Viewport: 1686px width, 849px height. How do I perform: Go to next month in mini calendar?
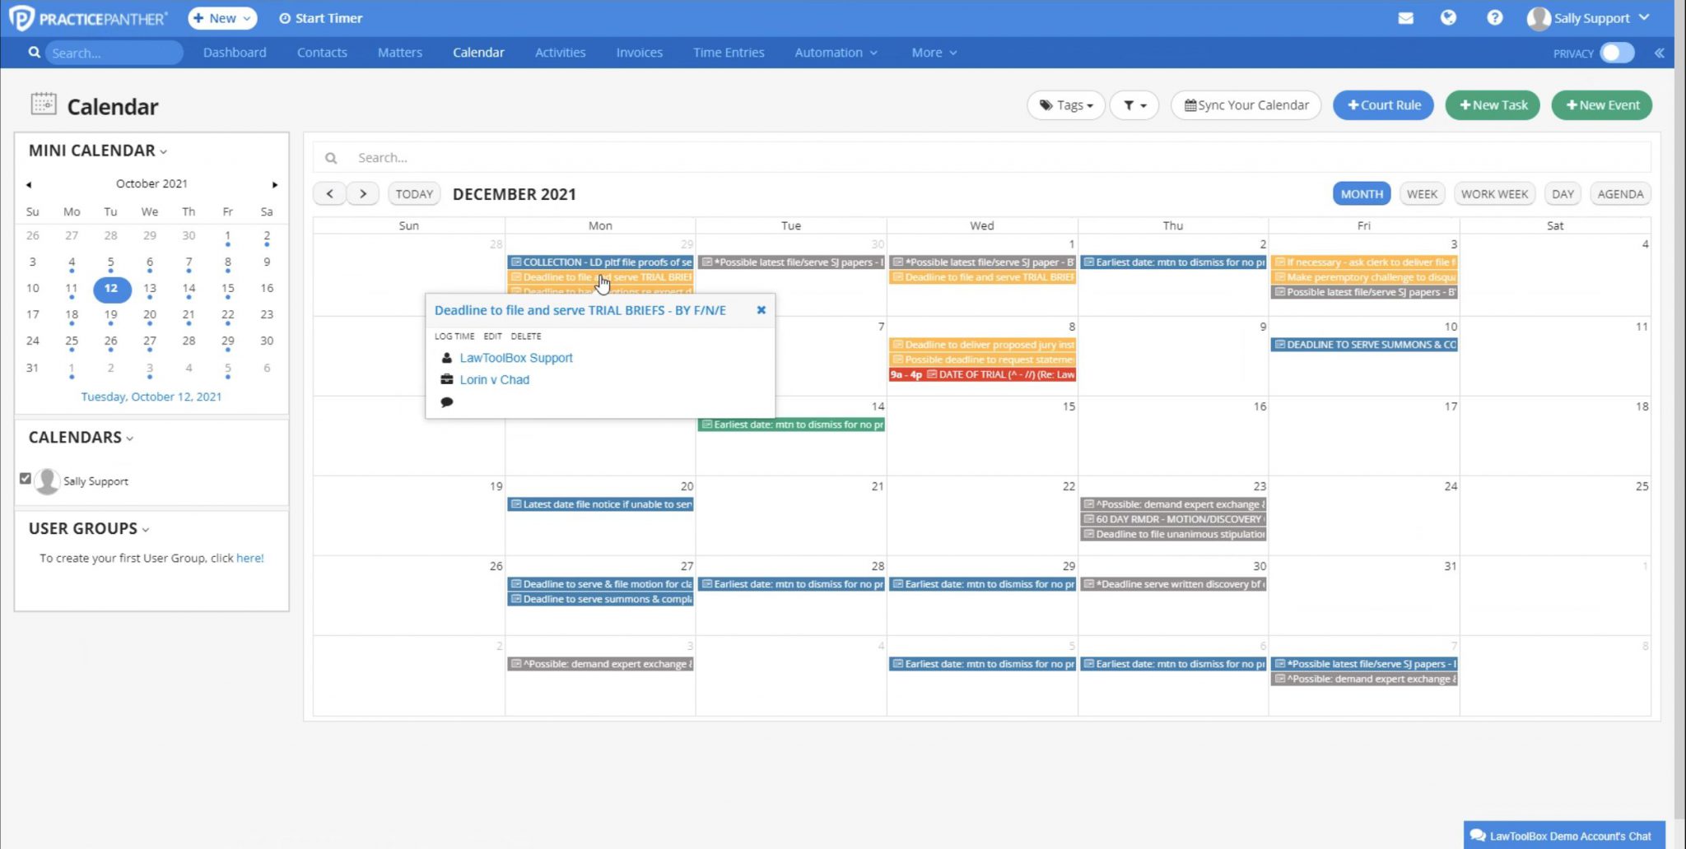point(275,184)
